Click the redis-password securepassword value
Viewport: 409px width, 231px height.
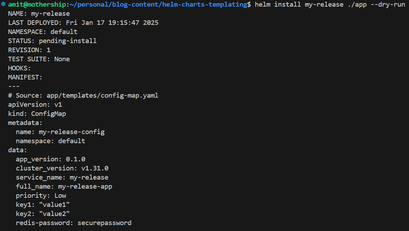click(x=104, y=223)
